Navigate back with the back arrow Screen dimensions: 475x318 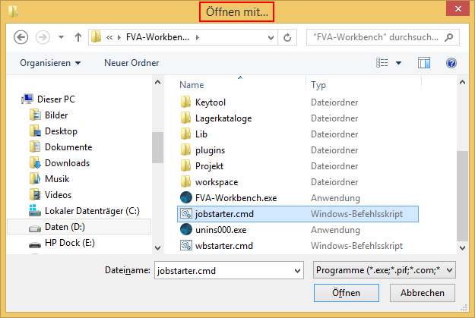click(x=21, y=36)
